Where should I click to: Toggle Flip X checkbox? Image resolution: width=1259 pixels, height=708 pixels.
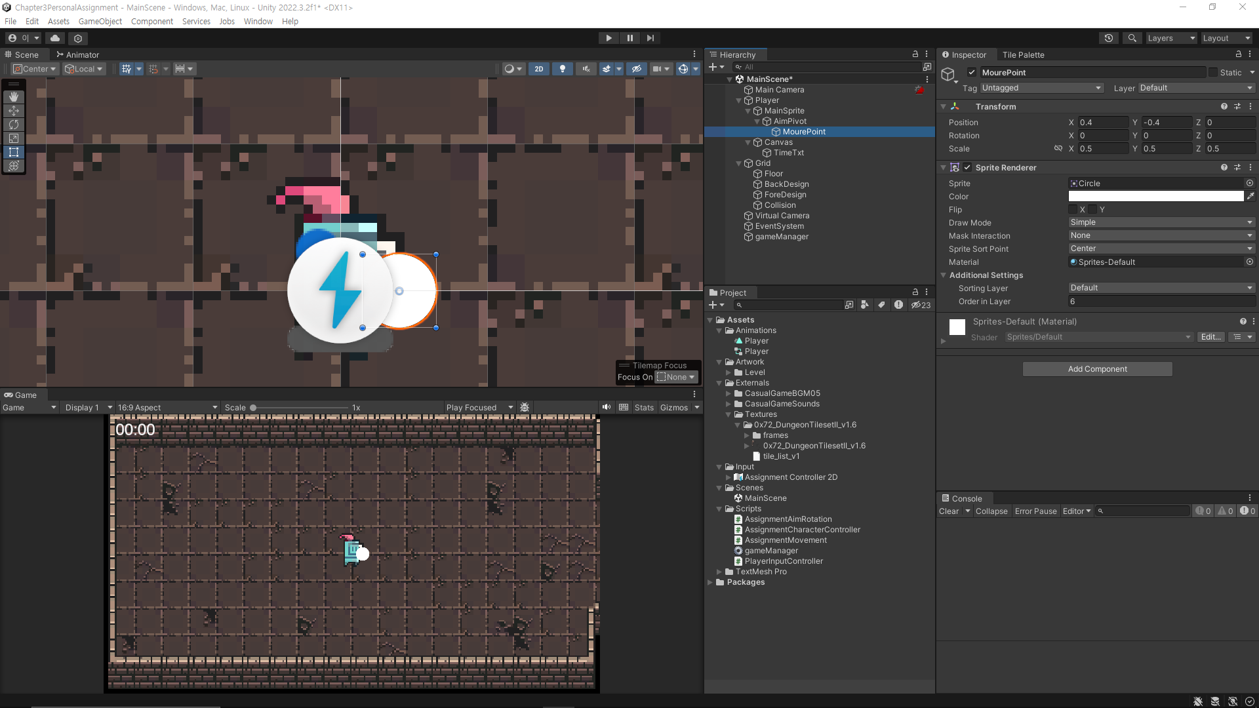pyautogui.click(x=1073, y=209)
